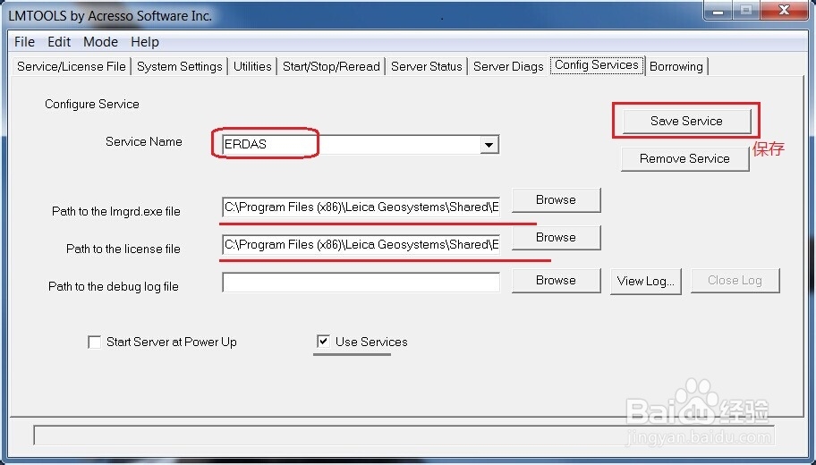Viewport: 816px width, 465px height.
Task: Click the View Log button
Action: click(646, 281)
